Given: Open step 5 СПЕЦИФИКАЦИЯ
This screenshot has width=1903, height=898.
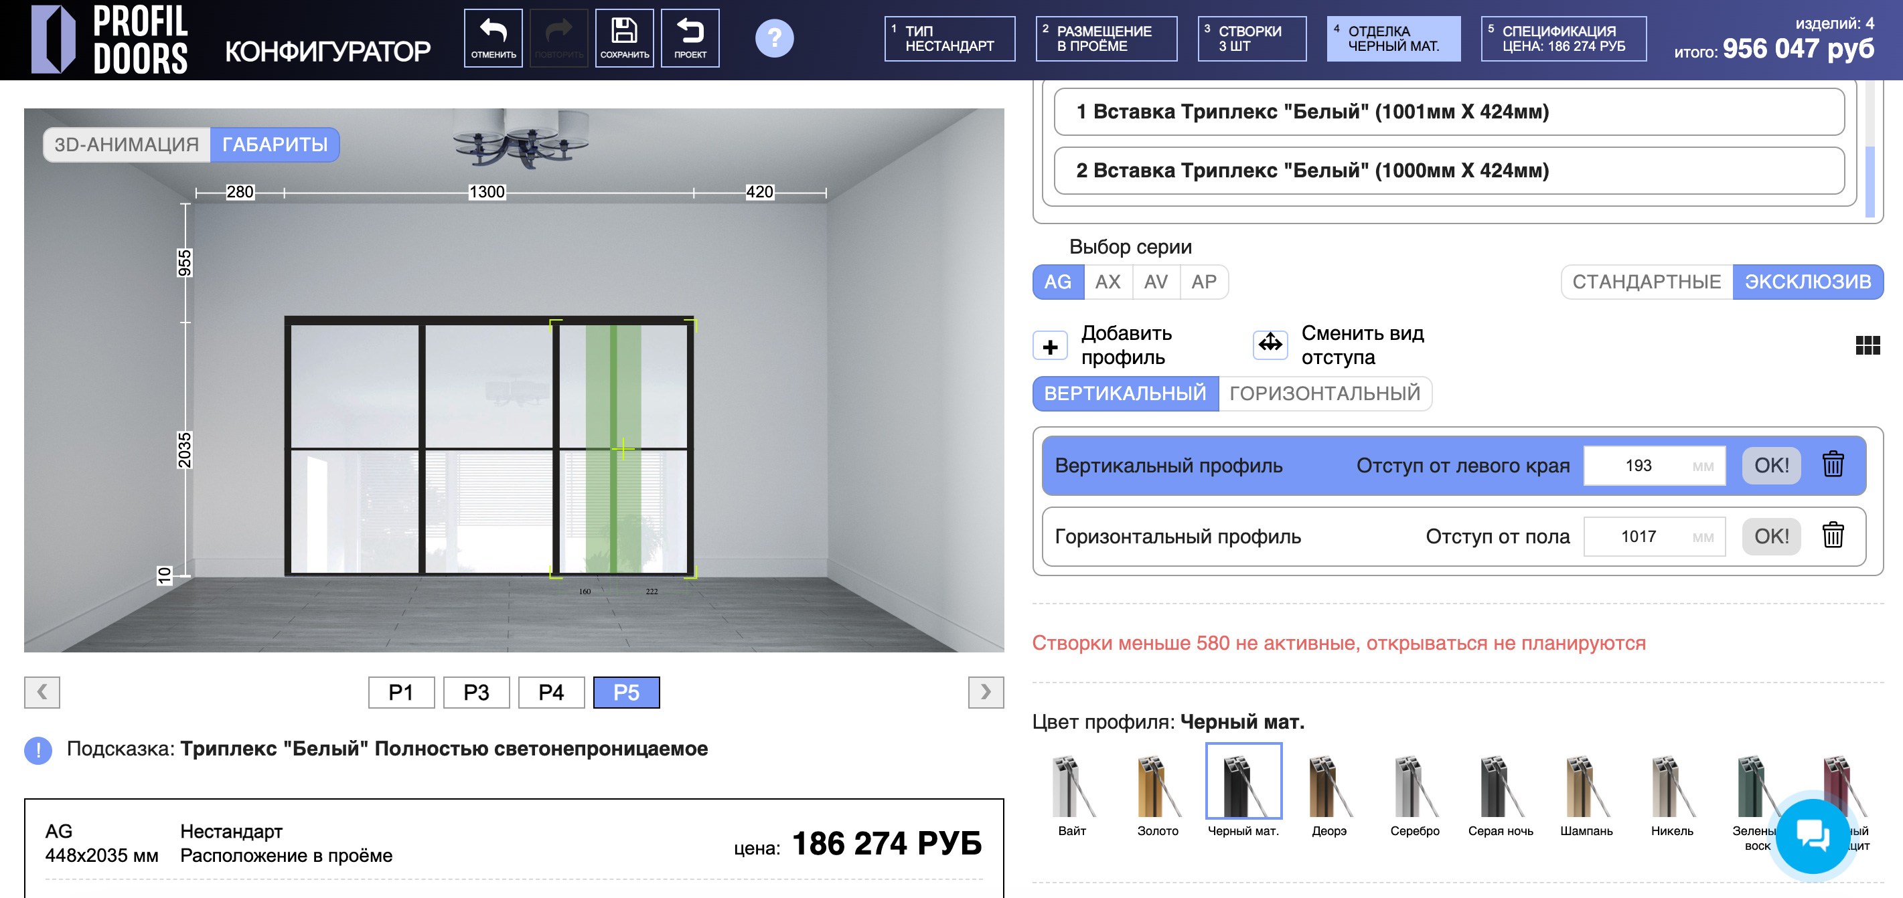Looking at the screenshot, I should (1563, 38).
